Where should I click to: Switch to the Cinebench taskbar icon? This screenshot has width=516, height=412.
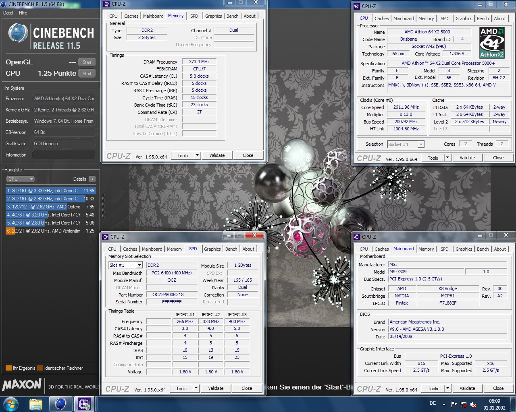pos(60,404)
